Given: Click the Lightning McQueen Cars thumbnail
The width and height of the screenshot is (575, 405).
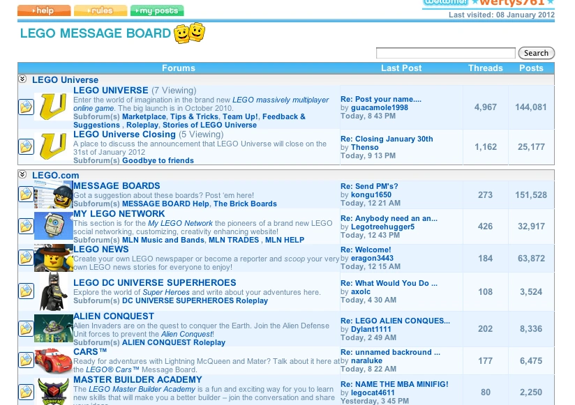Looking at the screenshot, I should pos(53,360).
